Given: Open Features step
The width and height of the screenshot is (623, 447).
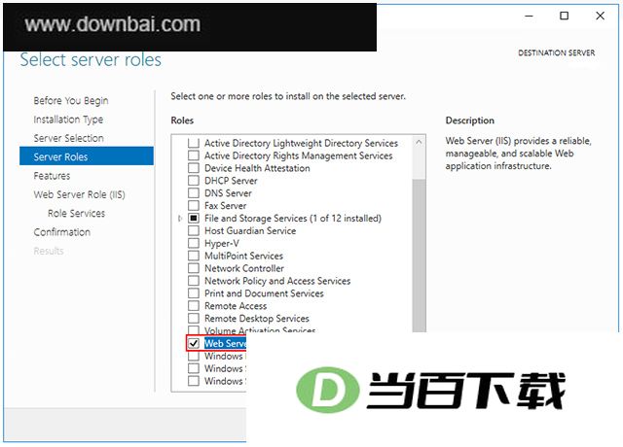Looking at the screenshot, I should (x=52, y=176).
